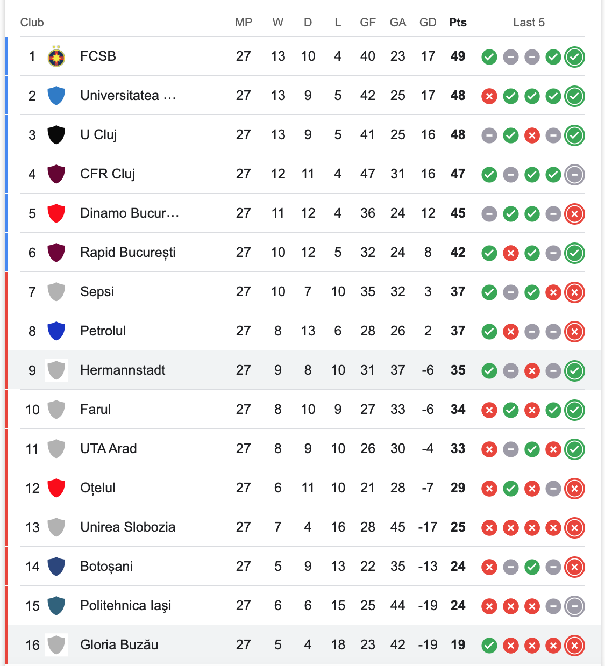This screenshot has height=666, width=605.
Task: Click the blue Universitatea shield icon
Action: click(56, 96)
